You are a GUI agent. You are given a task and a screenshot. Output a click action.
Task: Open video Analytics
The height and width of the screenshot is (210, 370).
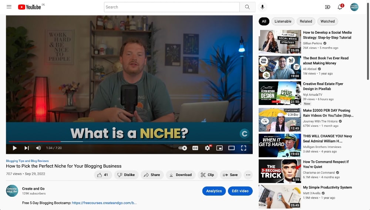[214, 191]
